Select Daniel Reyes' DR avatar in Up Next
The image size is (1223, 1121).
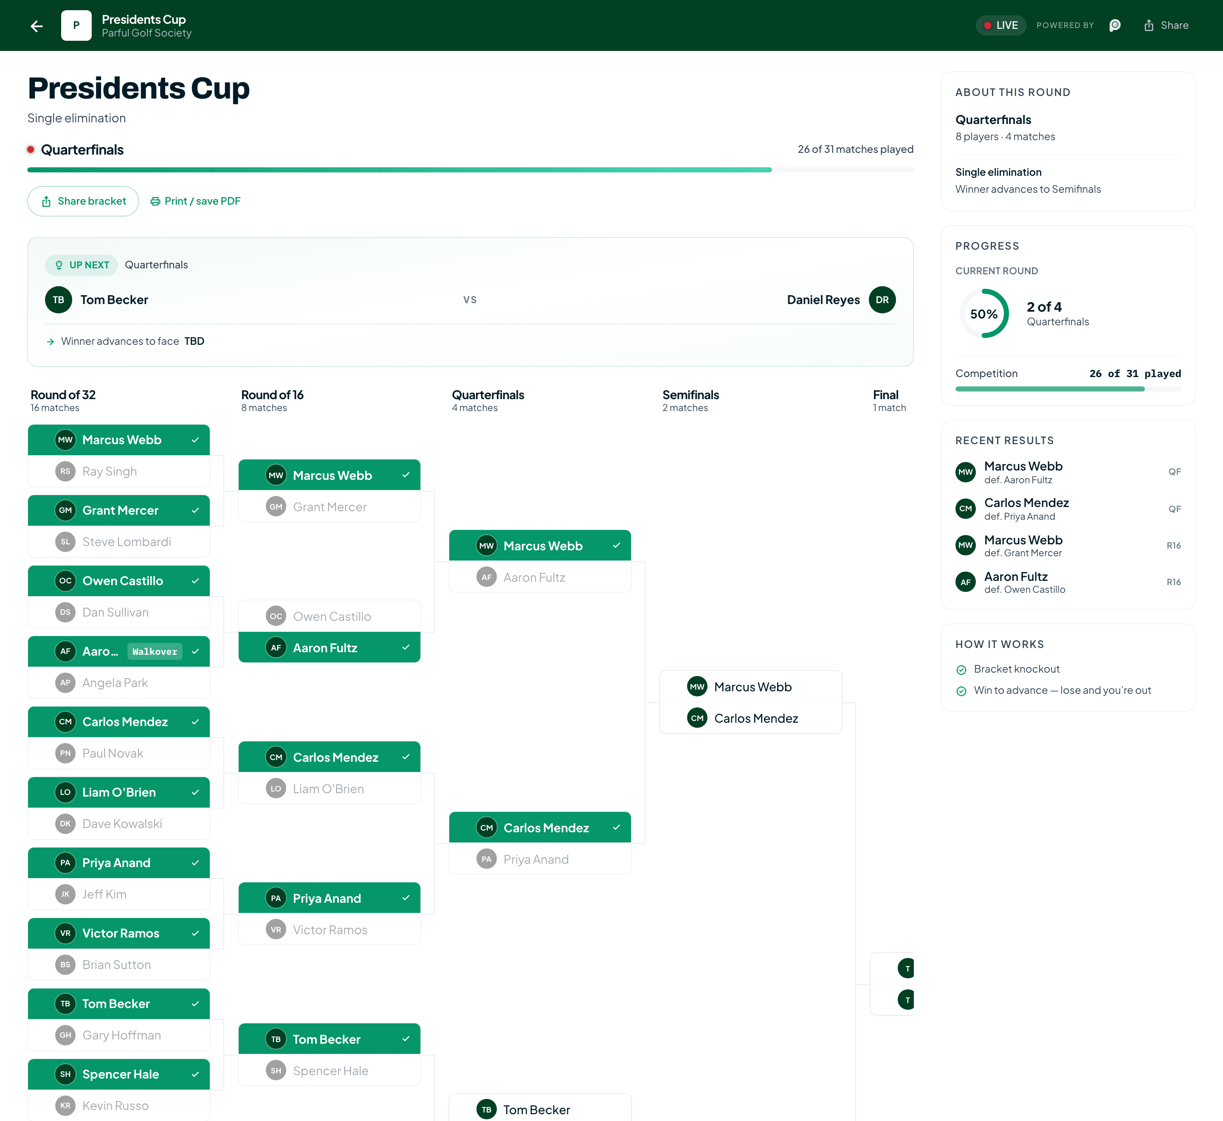pos(882,300)
